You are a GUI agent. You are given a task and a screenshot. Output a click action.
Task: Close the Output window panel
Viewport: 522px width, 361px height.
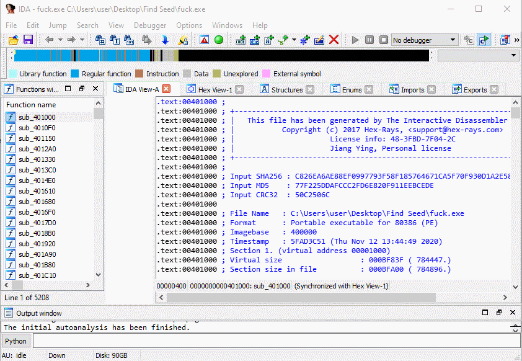coord(513,313)
